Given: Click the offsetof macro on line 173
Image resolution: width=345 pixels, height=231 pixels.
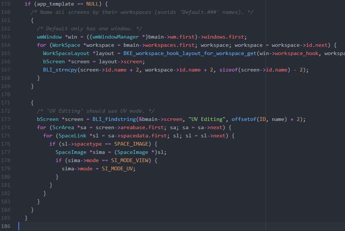Looking at the screenshot, I should tap(244, 119).
